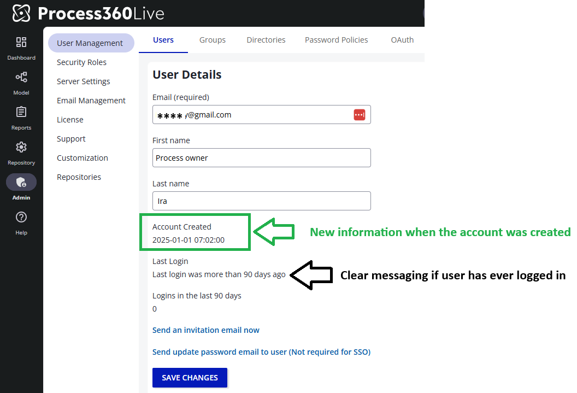Click into the Last name field
Viewport: 577px width, 393px height.
point(261,201)
